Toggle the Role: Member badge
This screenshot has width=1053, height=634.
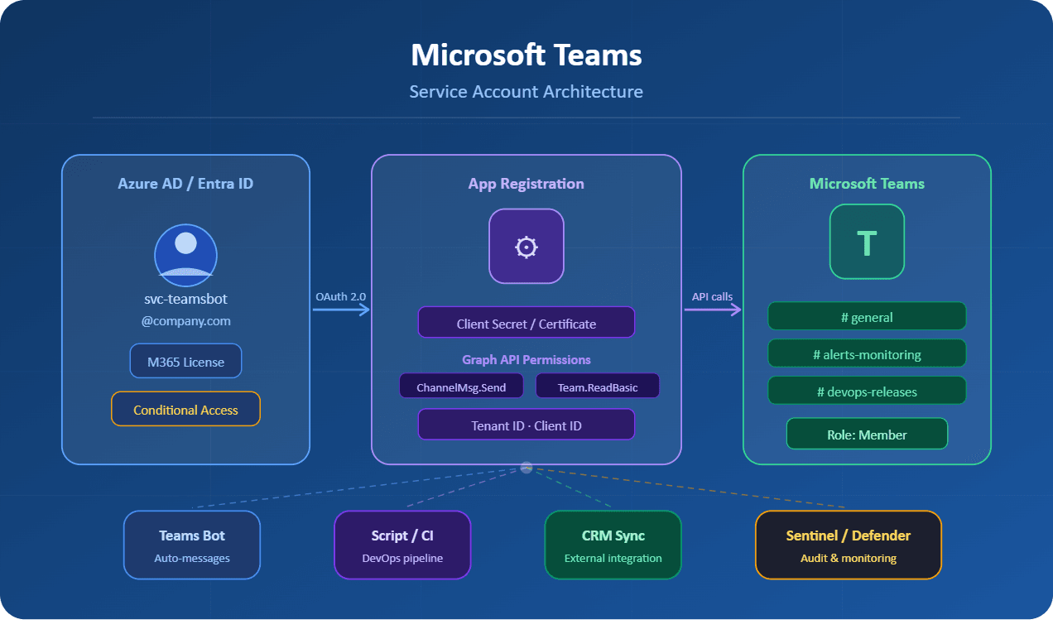coord(867,433)
